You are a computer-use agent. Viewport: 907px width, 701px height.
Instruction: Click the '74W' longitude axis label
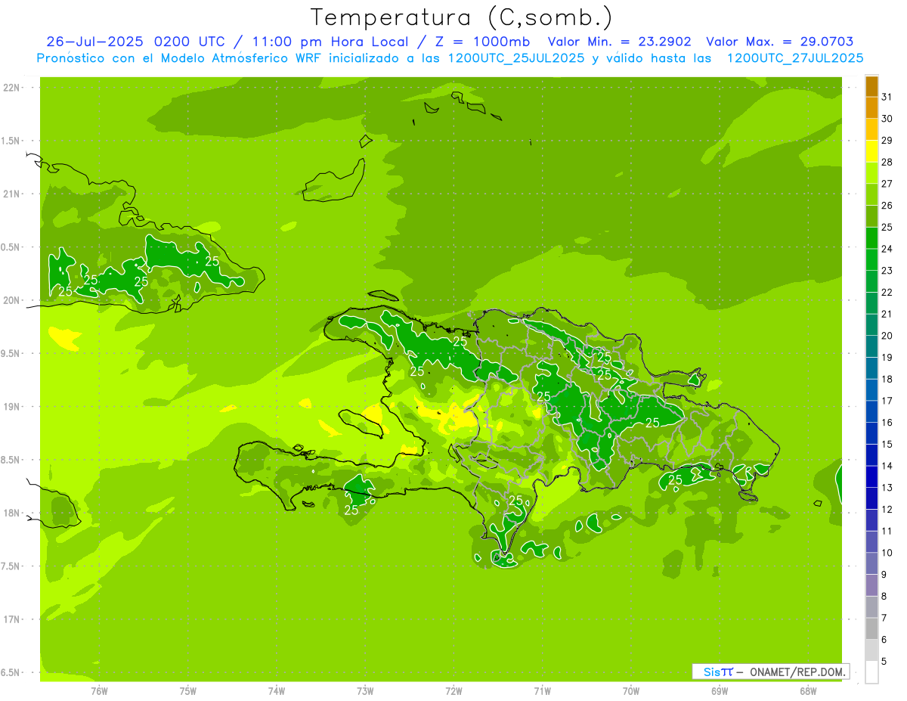click(x=277, y=691)
